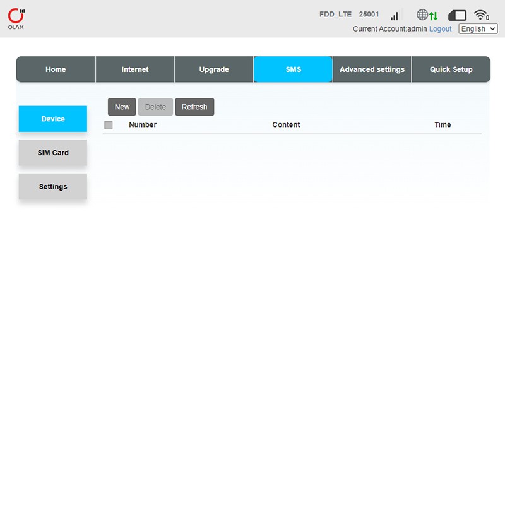Click the OLAX logo
505x505 pixels.
16,19
